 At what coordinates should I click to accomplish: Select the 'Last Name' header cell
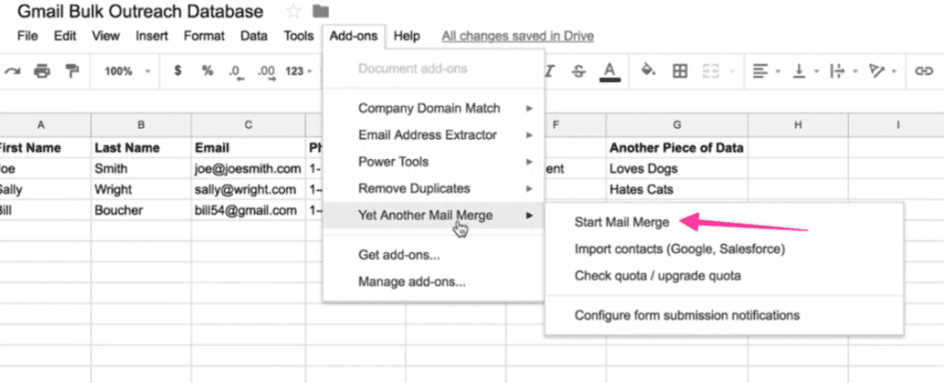[x=141, y=147]
